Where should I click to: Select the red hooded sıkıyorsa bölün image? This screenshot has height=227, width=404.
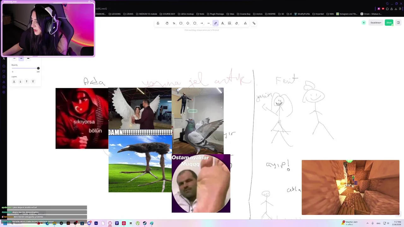(82, 119)
